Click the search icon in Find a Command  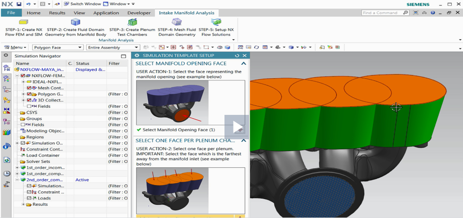(406, 13)
